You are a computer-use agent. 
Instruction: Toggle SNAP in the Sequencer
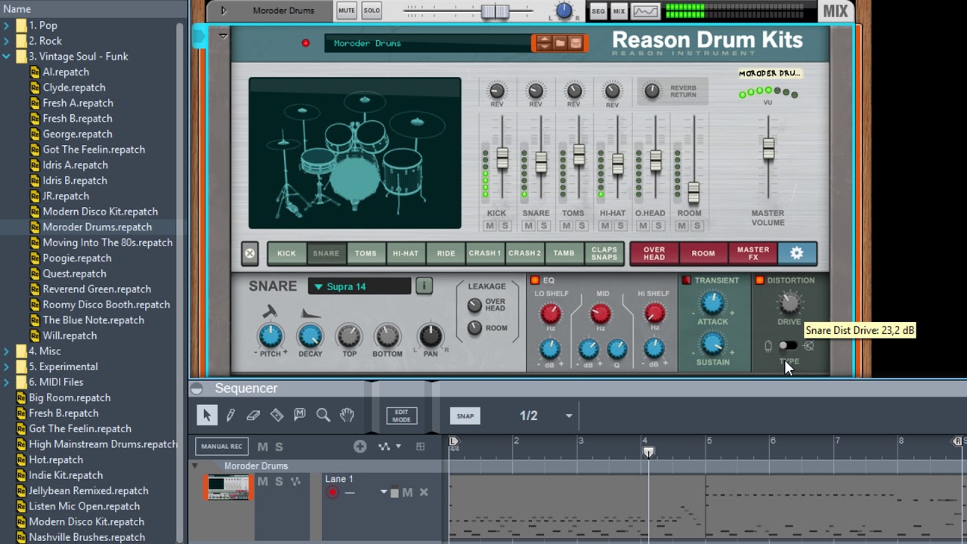pyautogui.click(x=465, y=416)
